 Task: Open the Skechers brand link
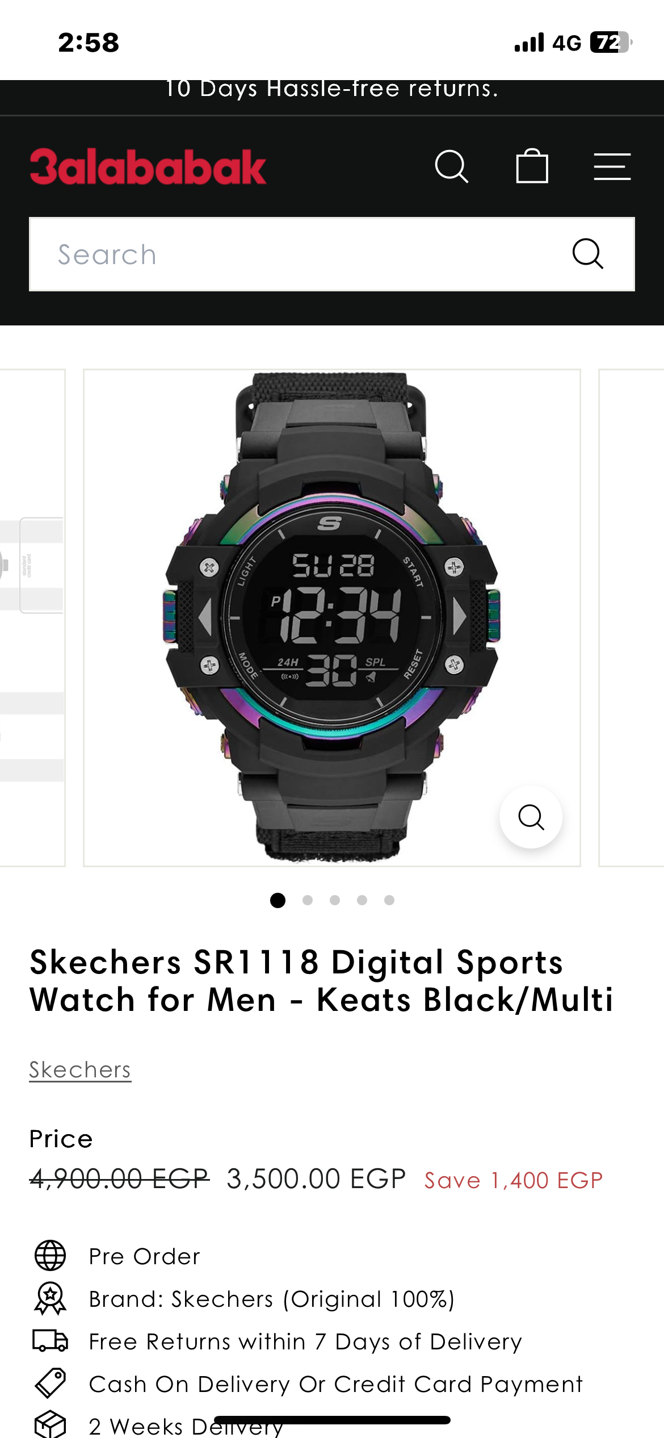coord(80,1070)
